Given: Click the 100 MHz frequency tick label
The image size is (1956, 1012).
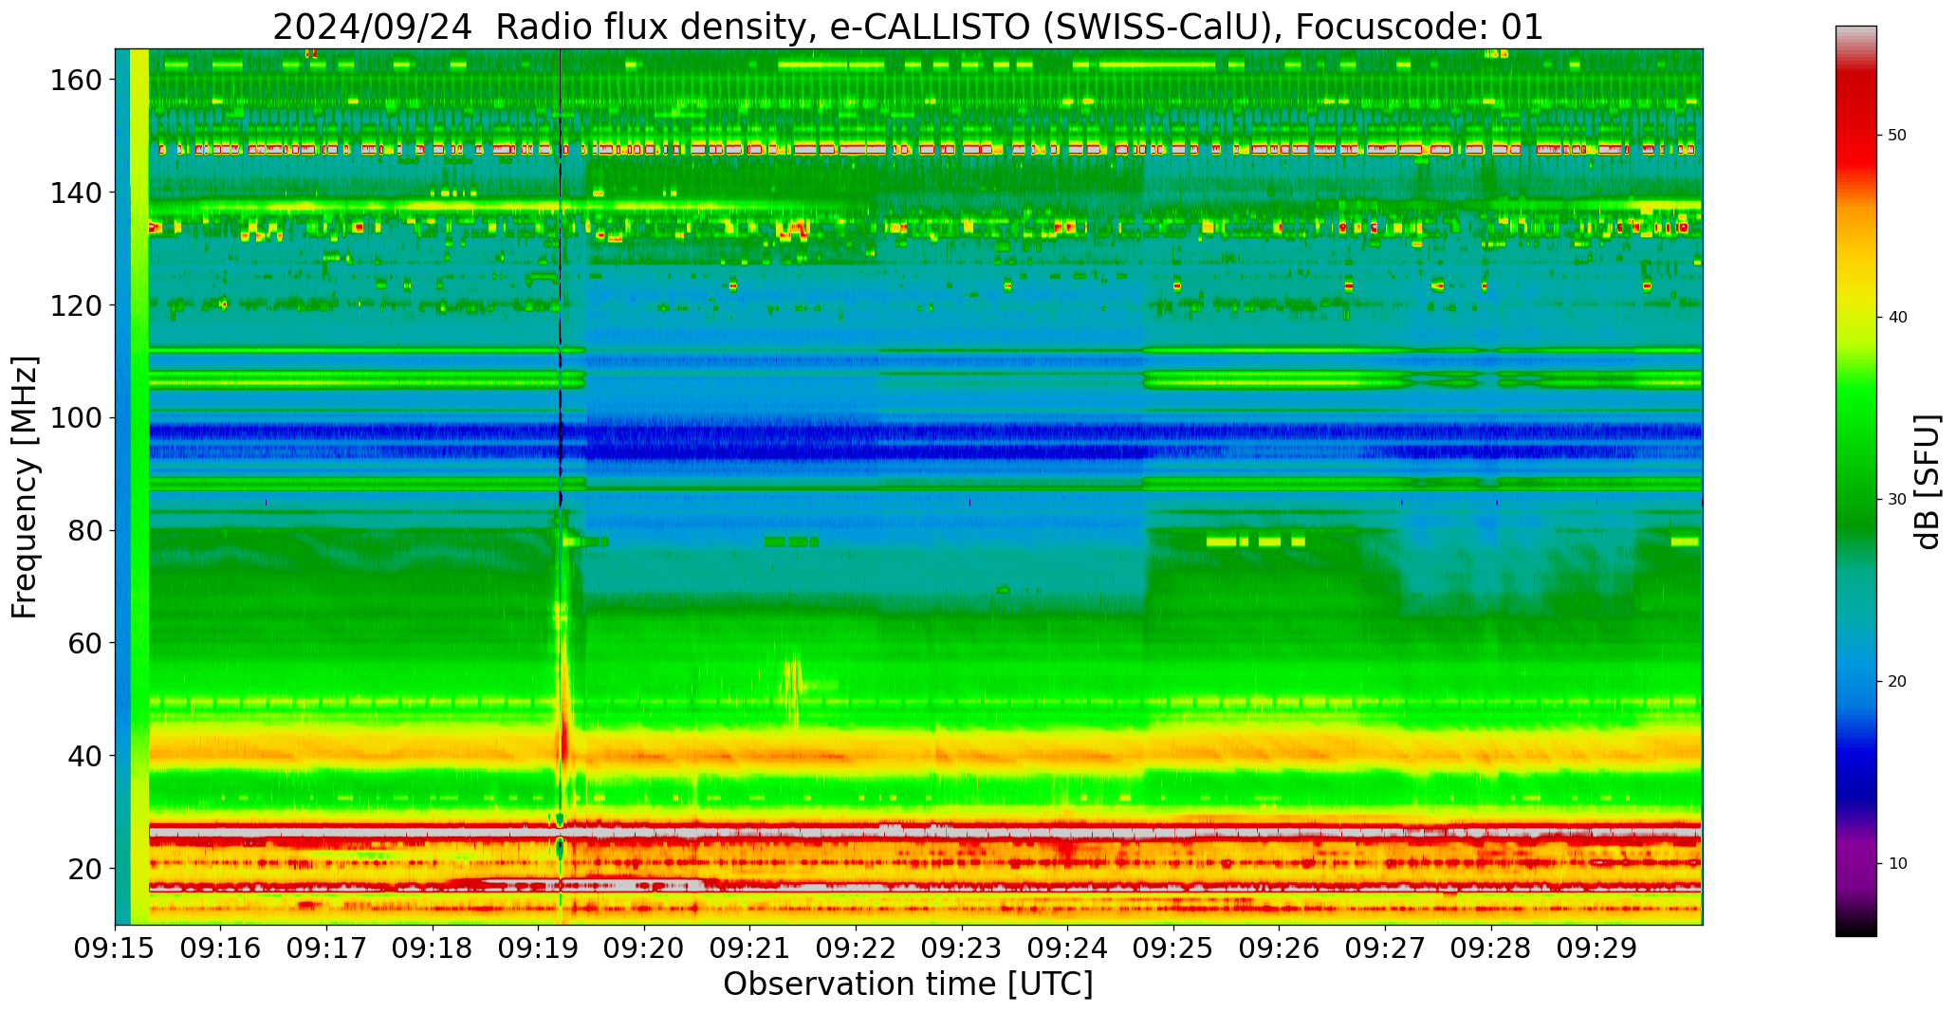Looking at the screenshot, I should coord(76,418).
